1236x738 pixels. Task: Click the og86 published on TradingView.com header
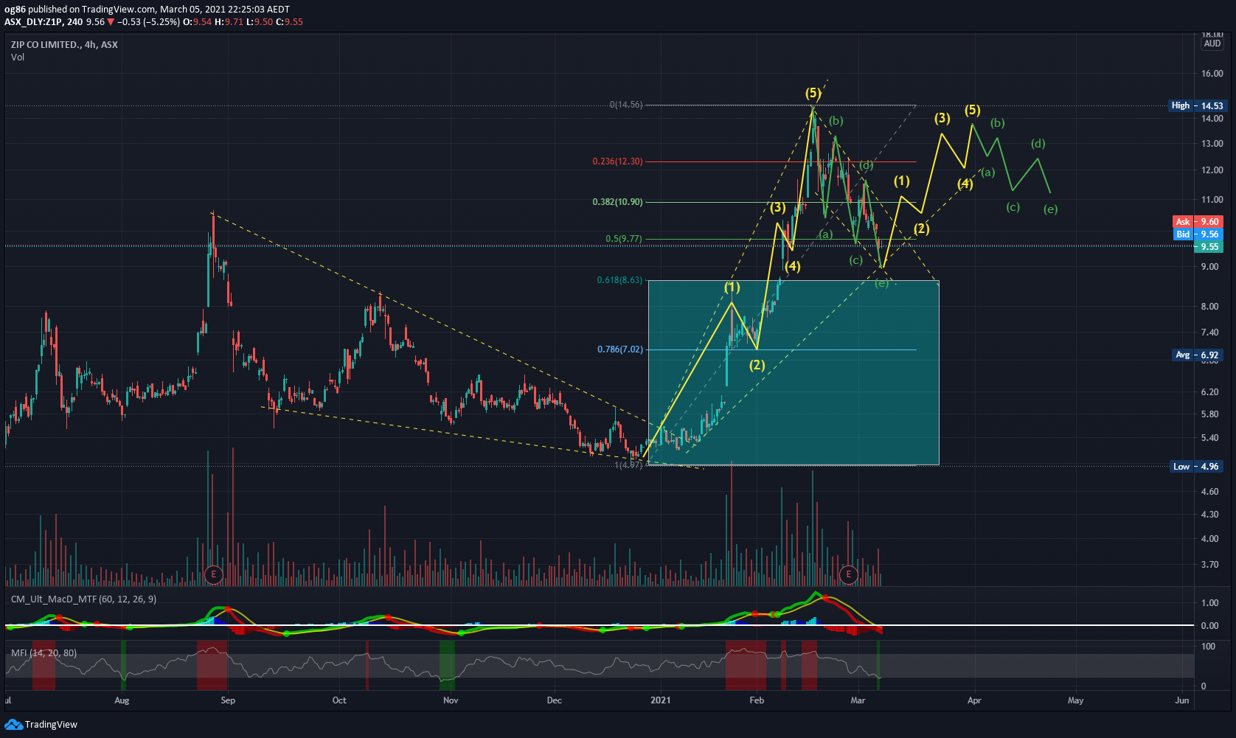(x=147, y=10)
